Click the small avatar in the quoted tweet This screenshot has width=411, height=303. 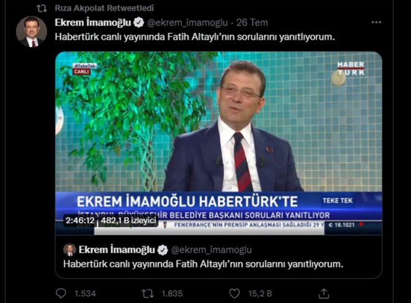pos(70,250)
